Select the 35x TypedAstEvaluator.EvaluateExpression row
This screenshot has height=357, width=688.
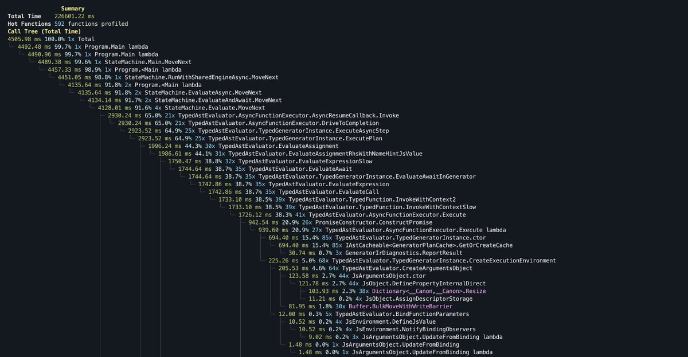pyautogui.click(x=294, y=183)
